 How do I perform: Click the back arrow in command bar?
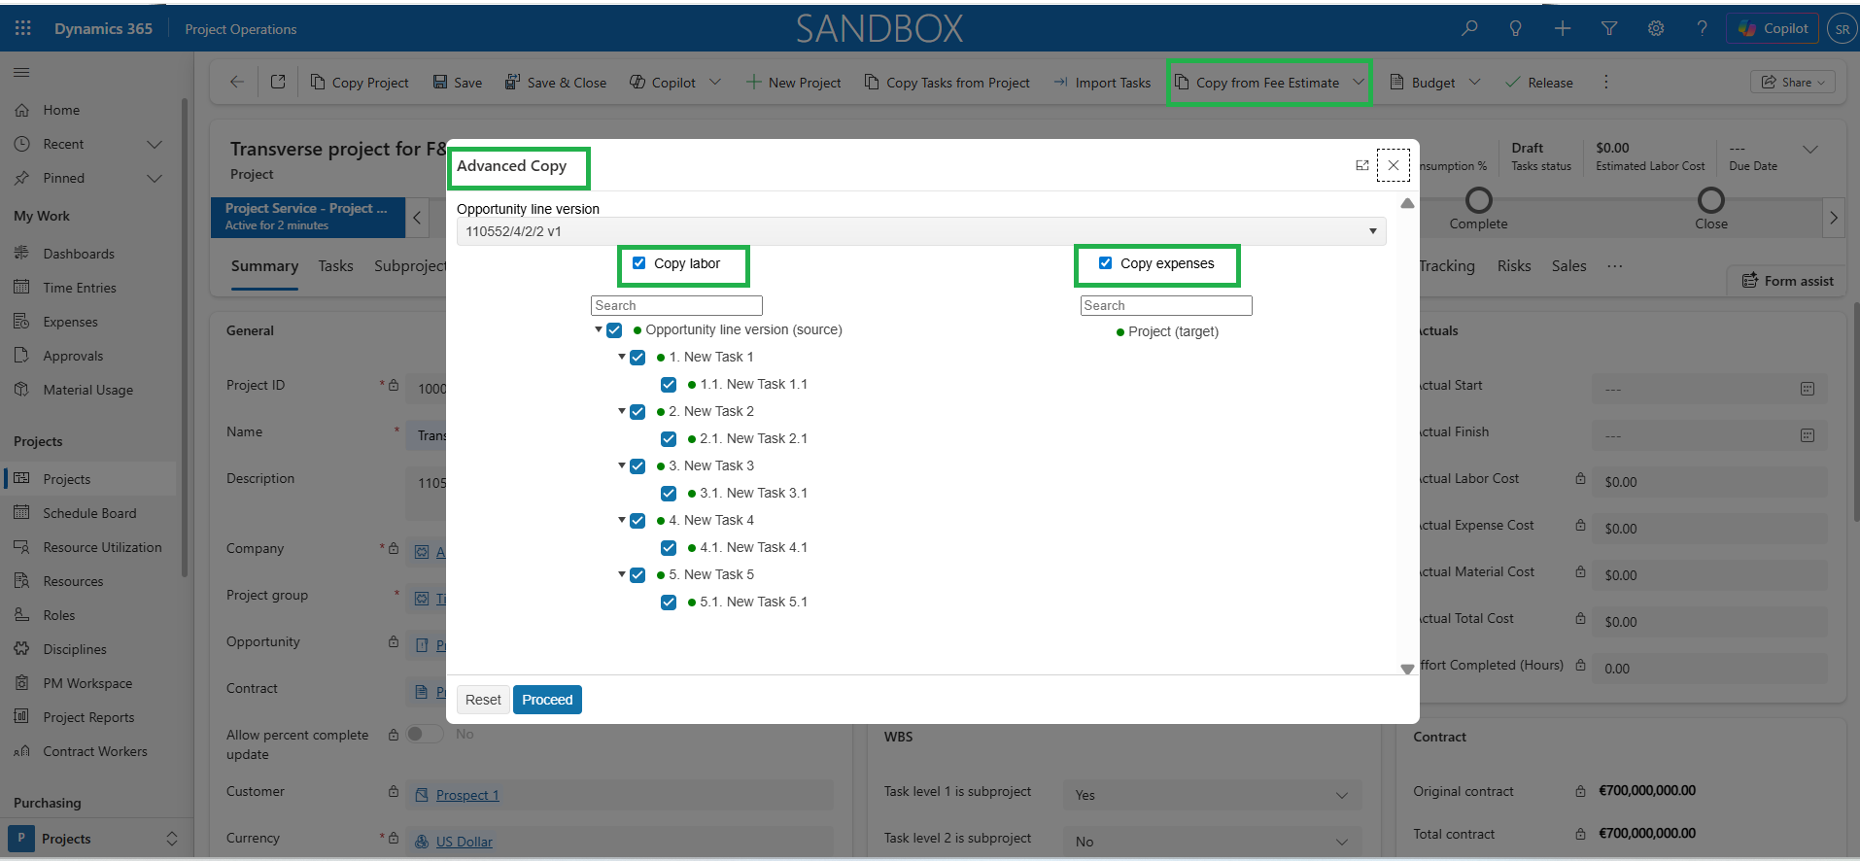[237, 83]
